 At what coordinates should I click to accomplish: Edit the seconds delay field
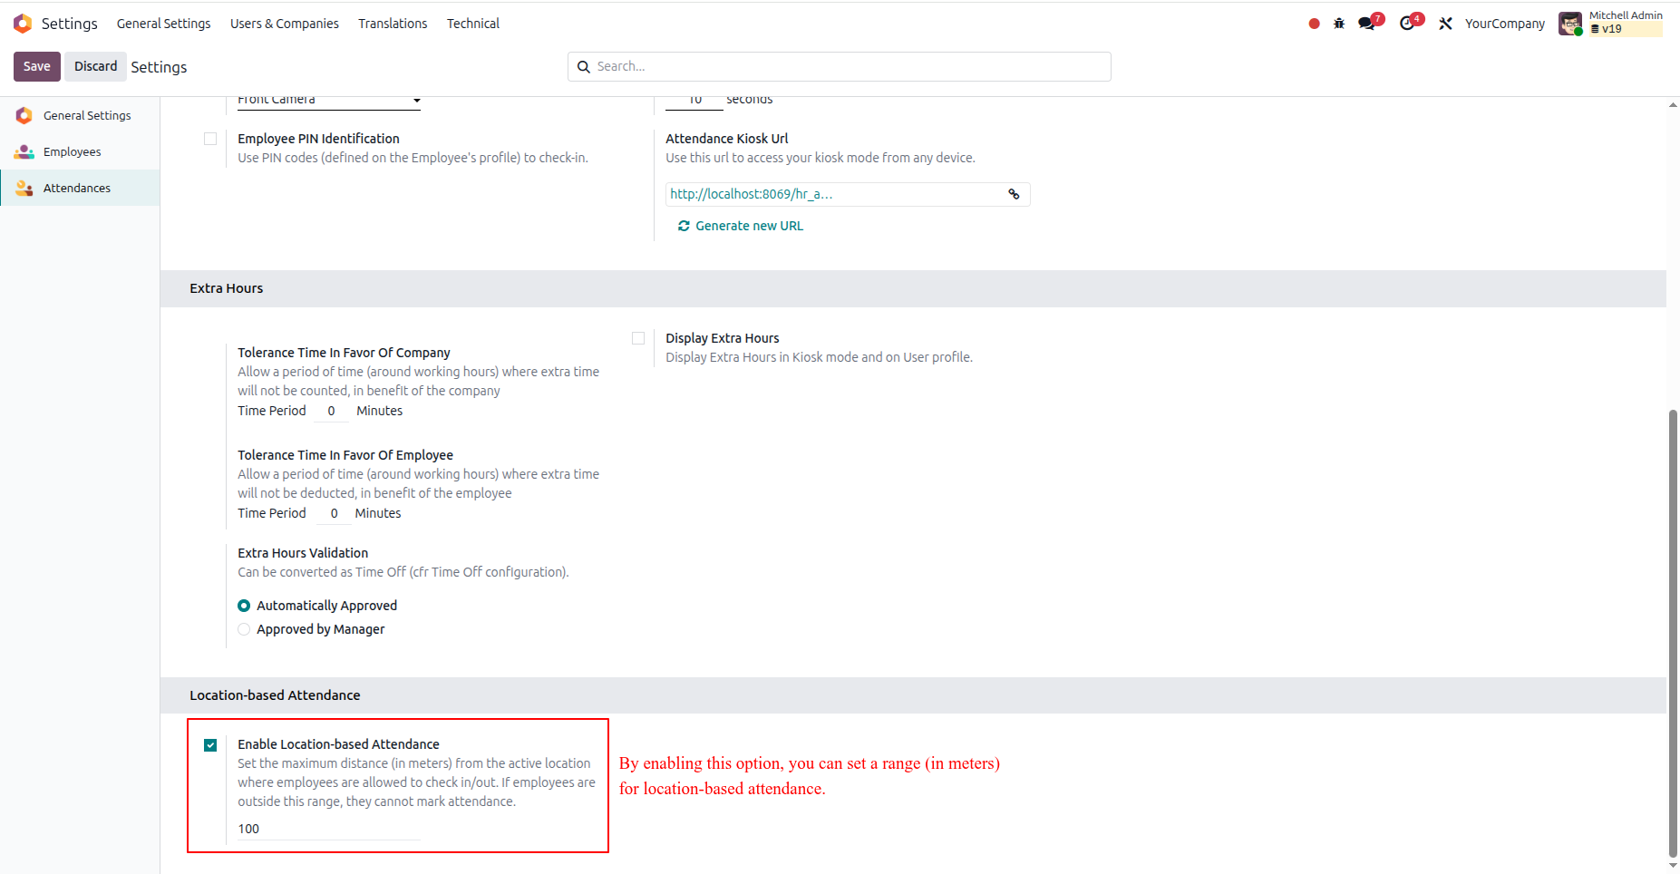694,102
